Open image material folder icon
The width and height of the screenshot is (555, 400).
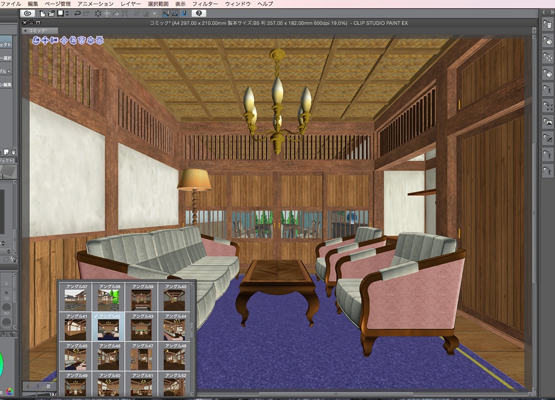point(547,123)
